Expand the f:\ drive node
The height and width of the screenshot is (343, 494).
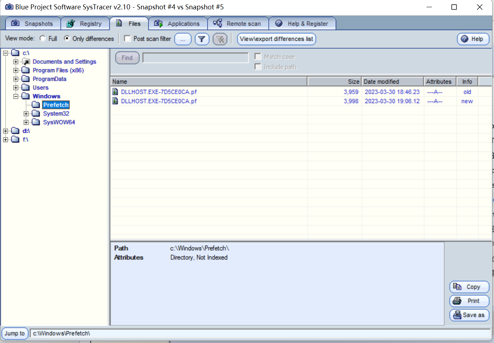coord(5,140)
